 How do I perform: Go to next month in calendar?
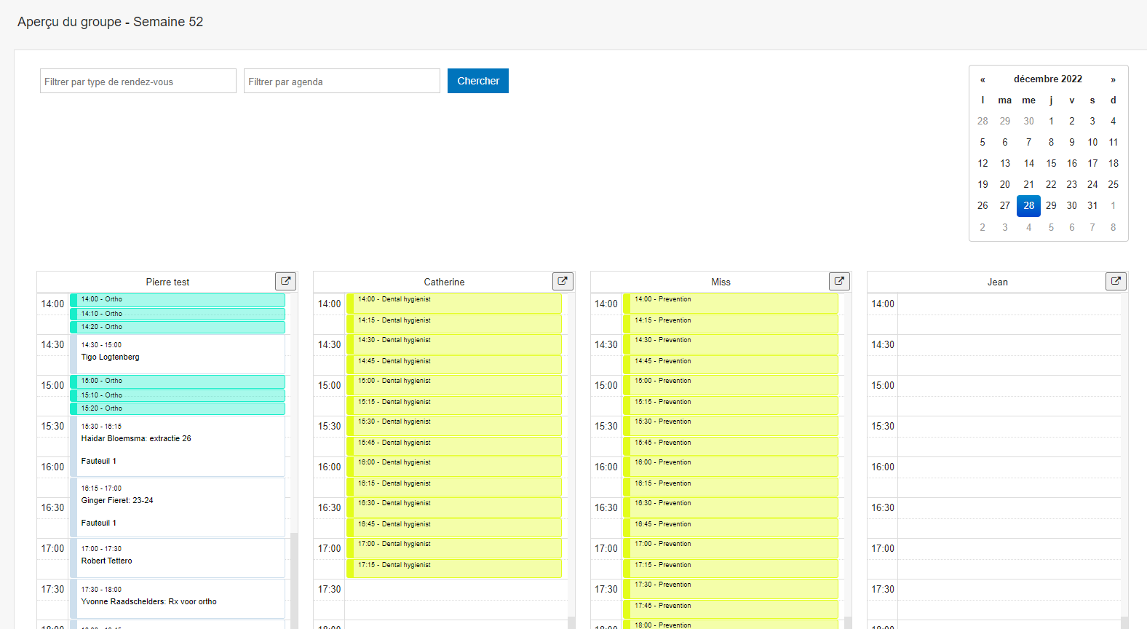1113,79
